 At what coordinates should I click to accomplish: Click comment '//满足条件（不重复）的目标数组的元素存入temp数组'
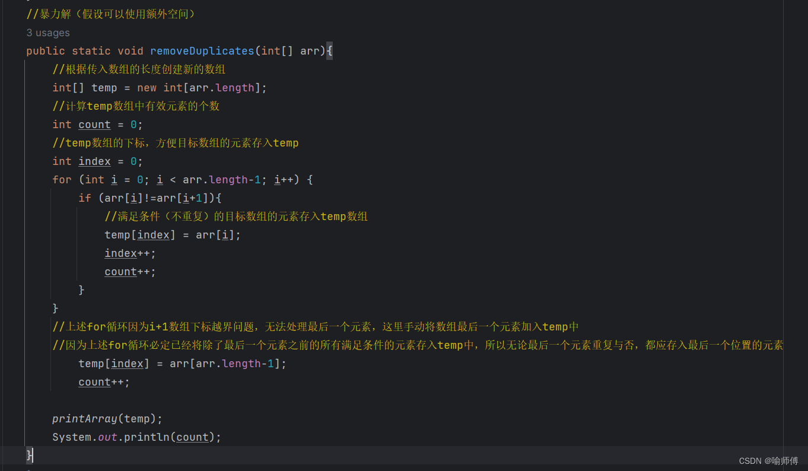point(236,217)
